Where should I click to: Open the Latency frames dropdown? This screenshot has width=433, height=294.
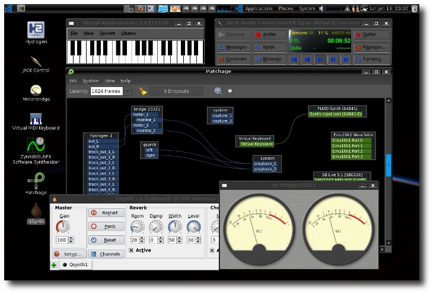128,91
